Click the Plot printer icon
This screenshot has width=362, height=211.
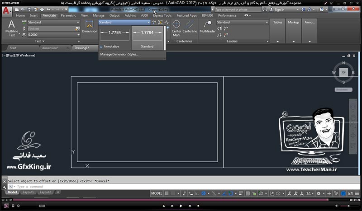tap(42, 9)
